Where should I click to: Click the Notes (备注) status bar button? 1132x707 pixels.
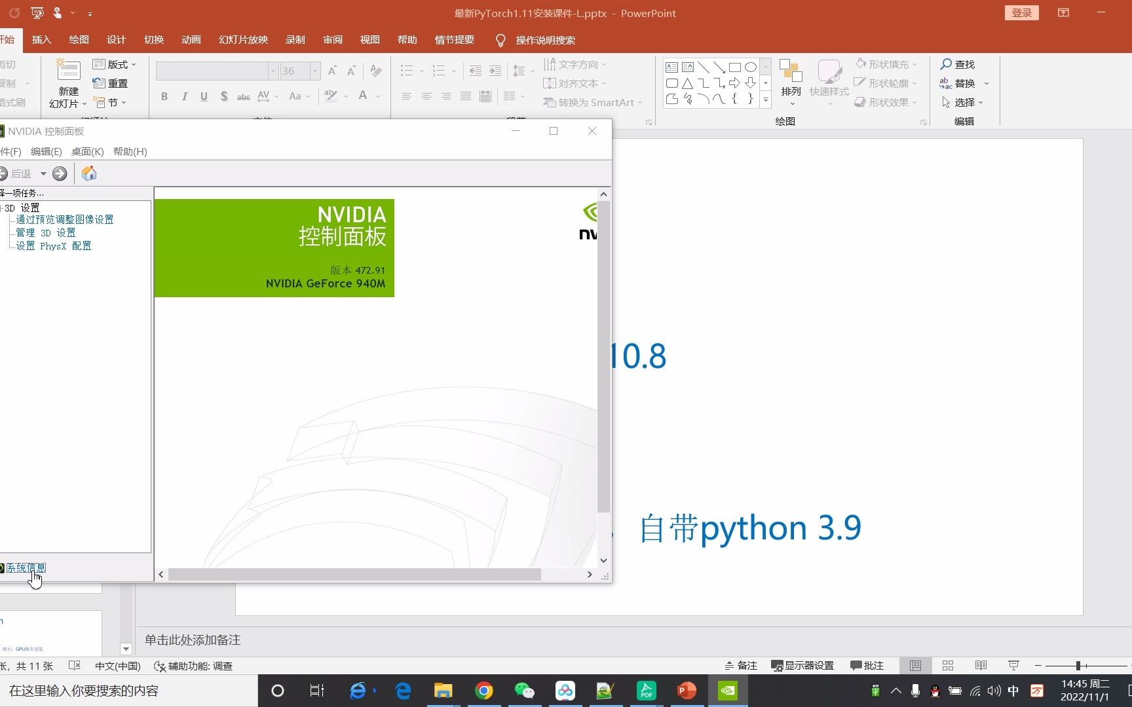pos(740,666)
